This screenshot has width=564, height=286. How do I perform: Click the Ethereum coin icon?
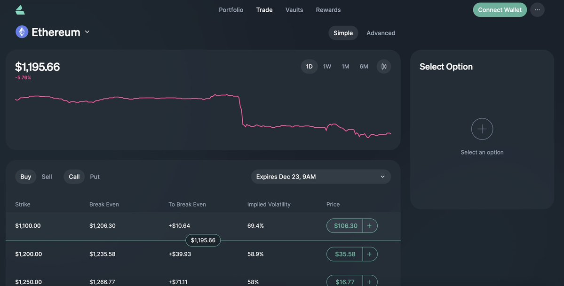pyautogui.click(x=22, y=32)
